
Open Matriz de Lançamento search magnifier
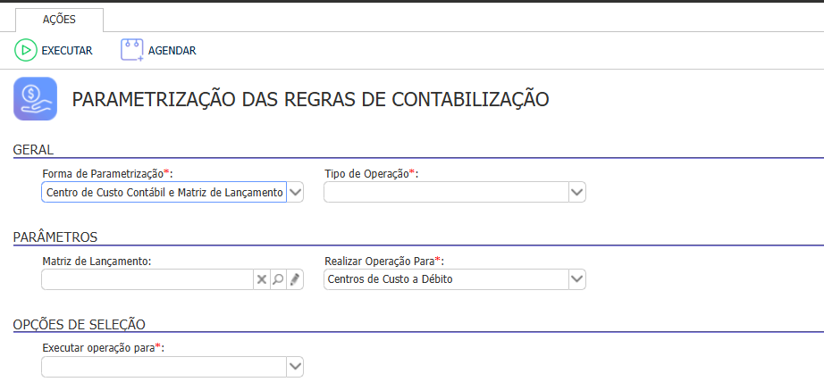[x=278, y=279]
